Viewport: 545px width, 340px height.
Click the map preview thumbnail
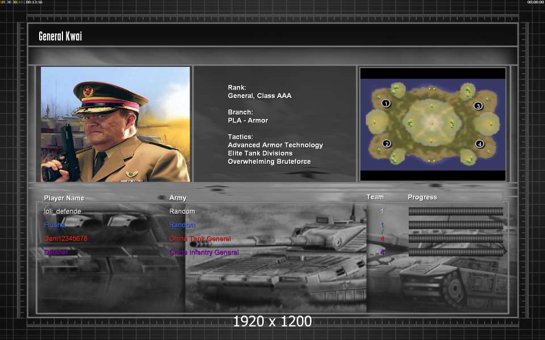433,124
